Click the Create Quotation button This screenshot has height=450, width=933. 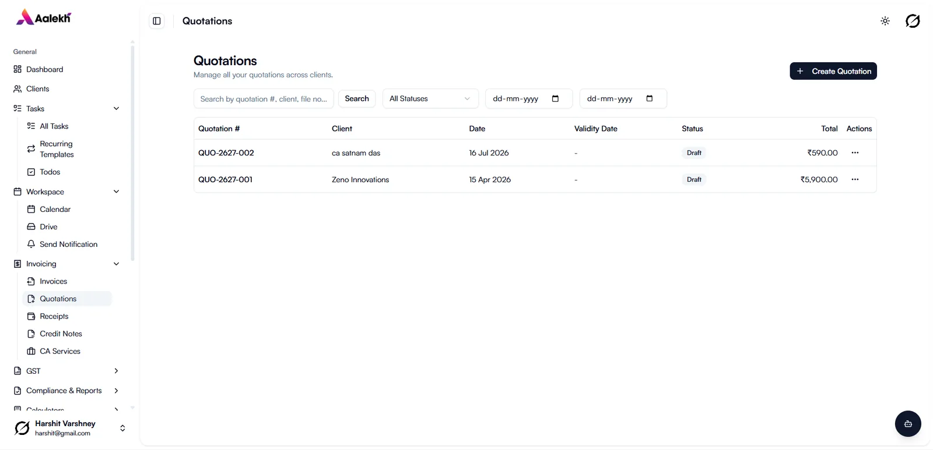tap(833, 71)
